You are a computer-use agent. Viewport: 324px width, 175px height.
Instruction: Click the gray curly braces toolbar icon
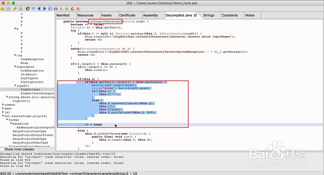[21, 9]
